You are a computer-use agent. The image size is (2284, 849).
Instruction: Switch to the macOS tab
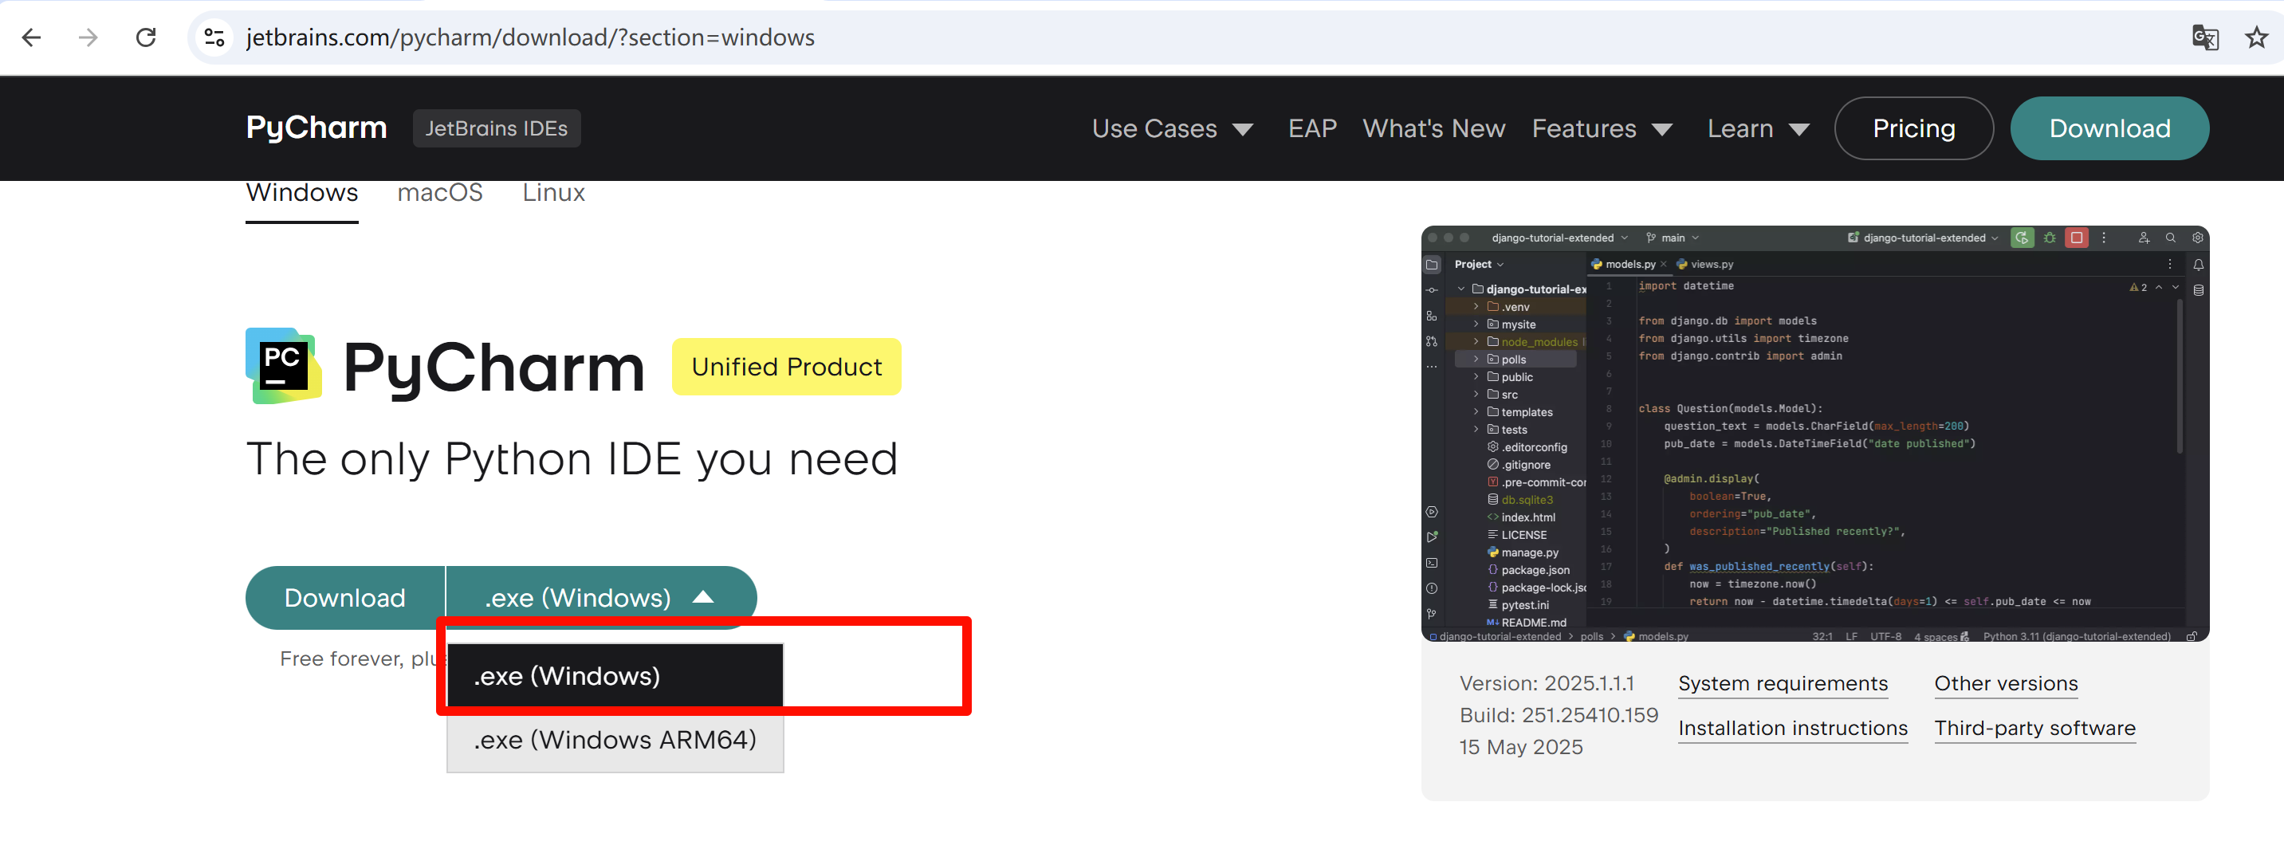tap(440, 193)
